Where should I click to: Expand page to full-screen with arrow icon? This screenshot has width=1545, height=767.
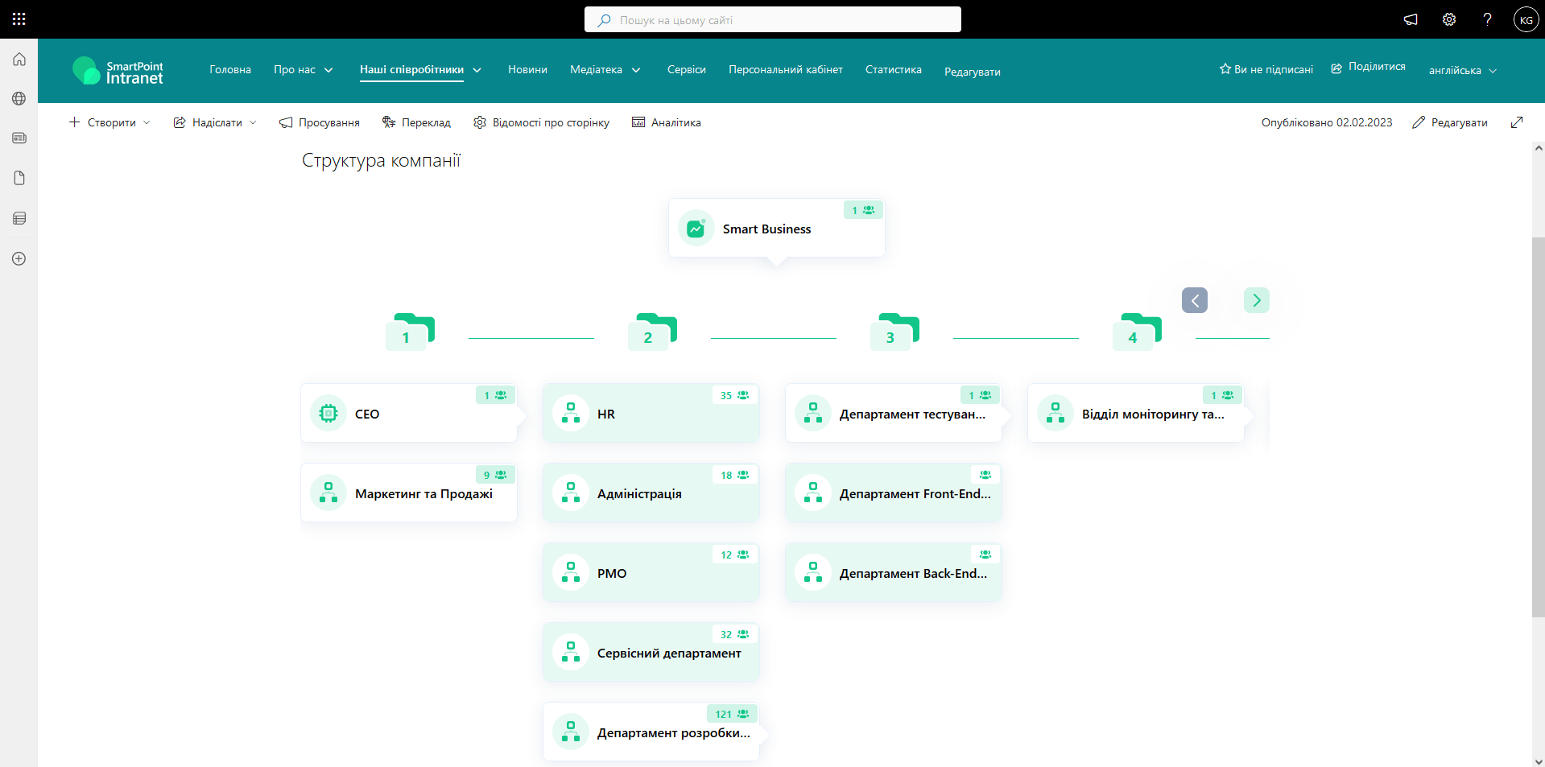pyautogui.click(x=1517, y=122)
